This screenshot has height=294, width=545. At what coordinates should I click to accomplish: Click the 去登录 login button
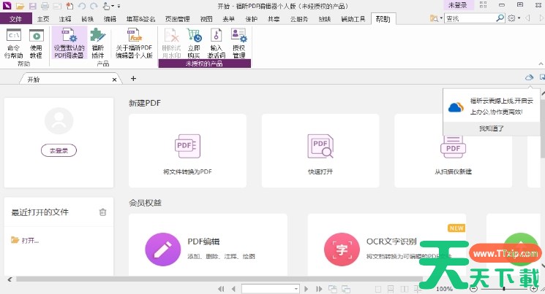click(59, 150)
